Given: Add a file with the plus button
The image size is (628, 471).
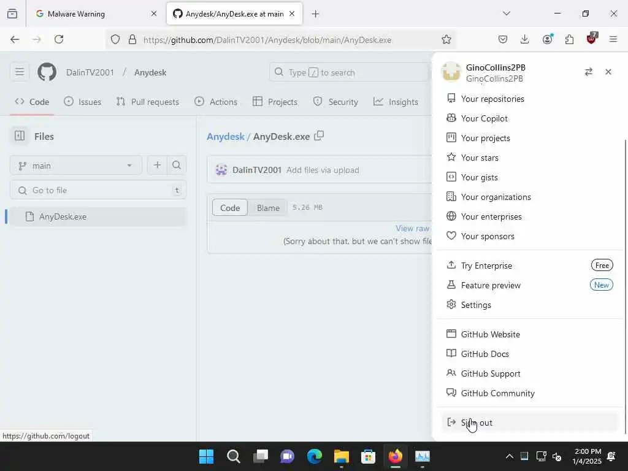Looking at the screenshot, I should tap(158, 165).
